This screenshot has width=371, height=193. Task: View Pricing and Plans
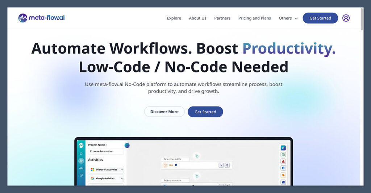coord(255,18)
